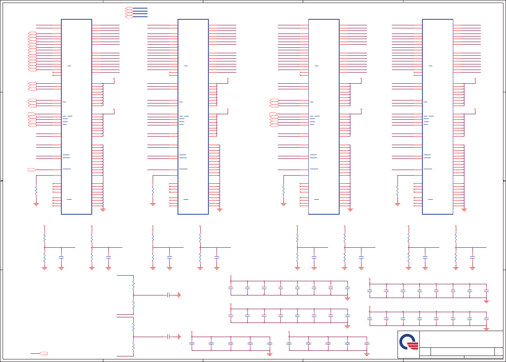Select the horizontal capacitor on the lower divider network
This screenshot has width=506, height=362.
click(x=168, y=337)
